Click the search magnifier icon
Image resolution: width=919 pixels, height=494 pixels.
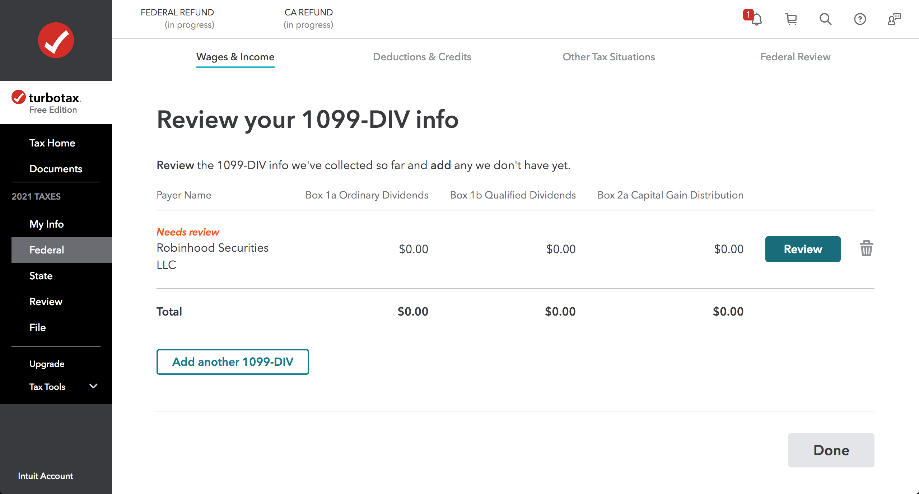pyautogui.click(x=825, y=19)
